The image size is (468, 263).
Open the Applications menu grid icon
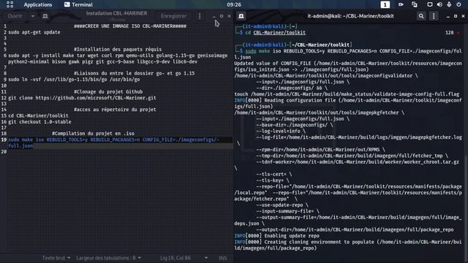point(10,4)
